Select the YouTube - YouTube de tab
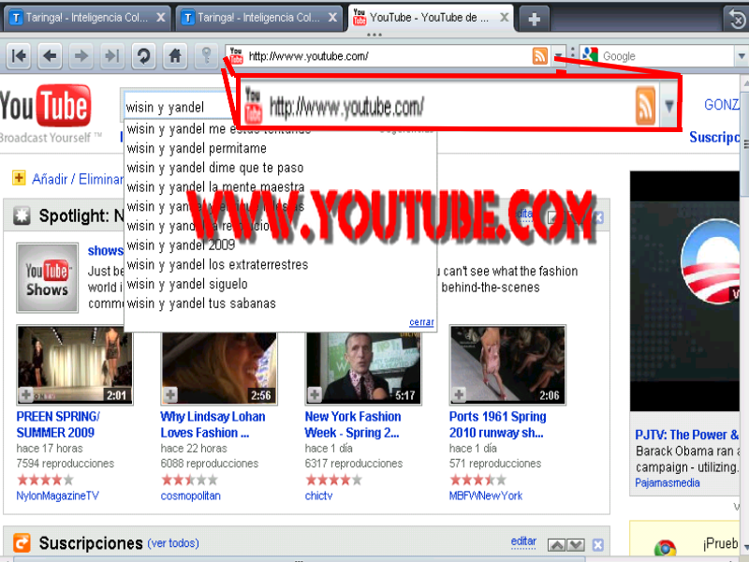 (x=431, y=18)
